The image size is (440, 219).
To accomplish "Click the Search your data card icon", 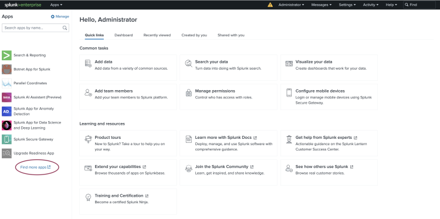I will [188, 63].
